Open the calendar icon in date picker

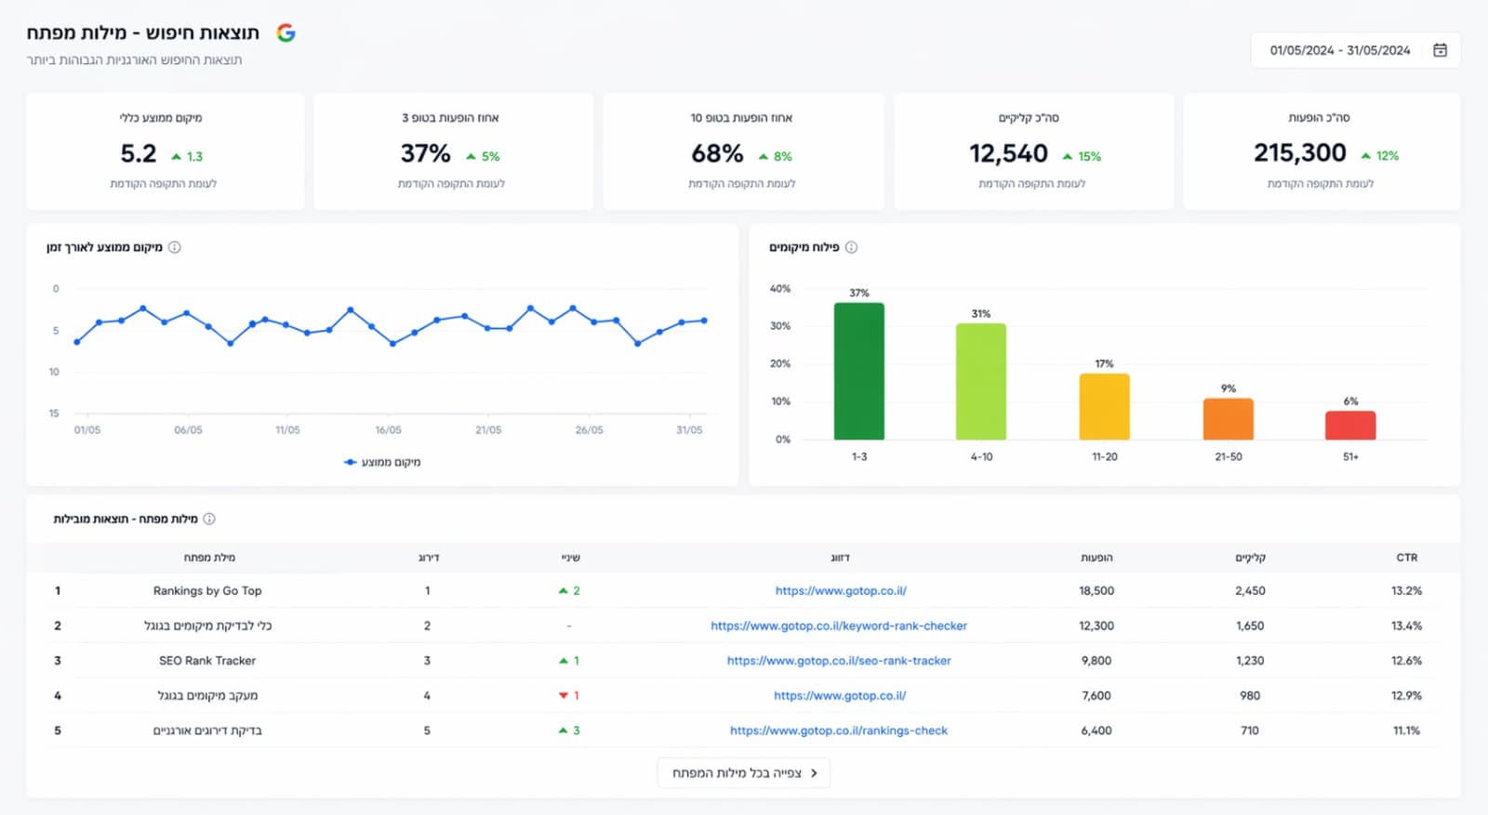[x=1440, y=50]
